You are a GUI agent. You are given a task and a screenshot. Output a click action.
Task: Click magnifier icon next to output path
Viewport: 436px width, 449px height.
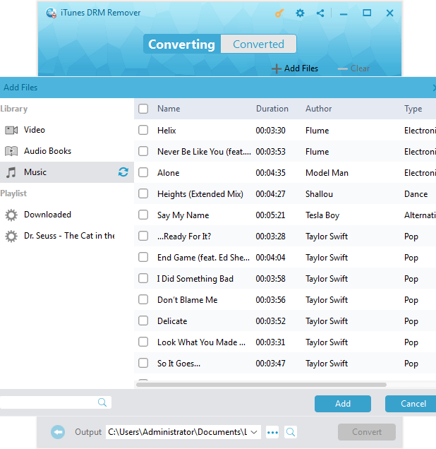[x=291, y=432]
